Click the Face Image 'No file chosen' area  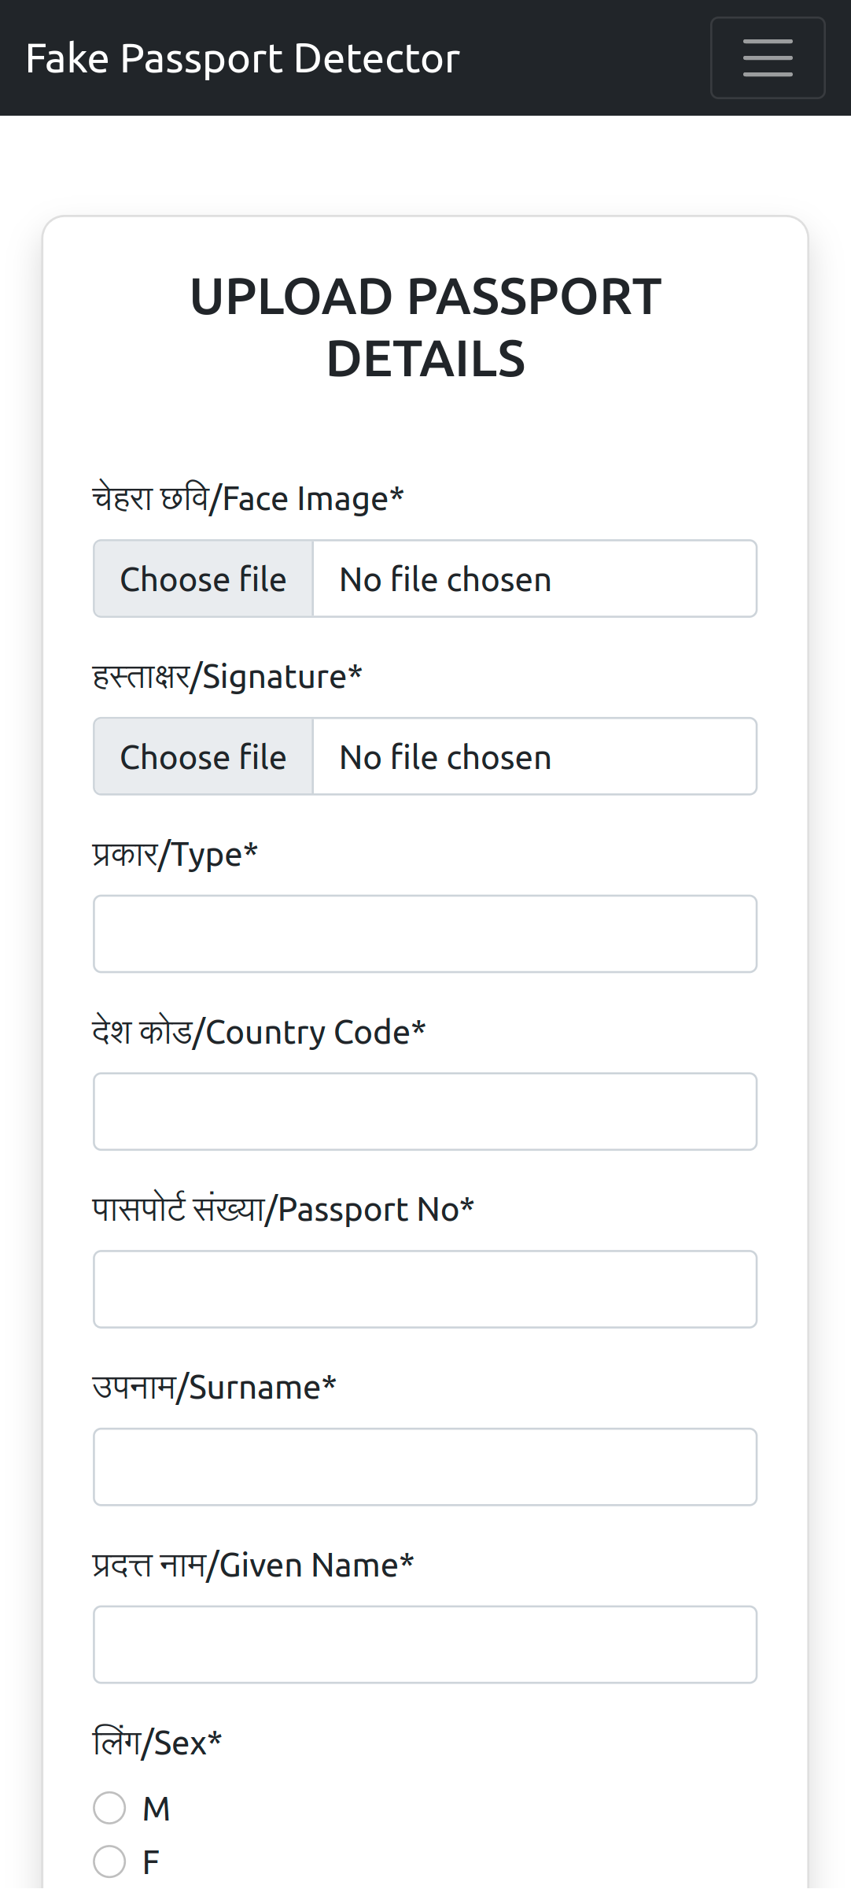[535, 579]
